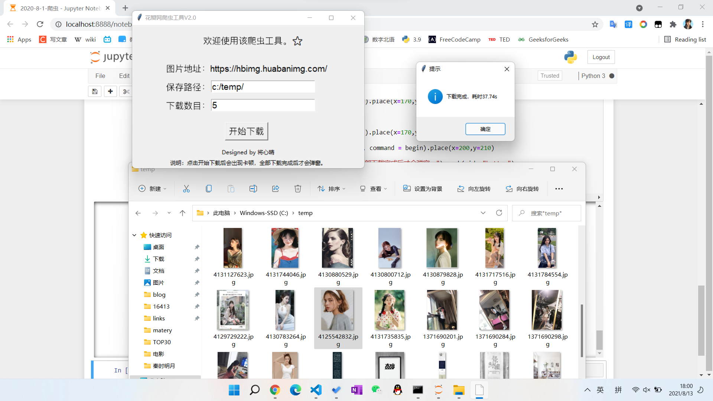713x401 pixels.
Task: Select Windows-SSD (C:) breadcrumb
Action: click(264, 213)
